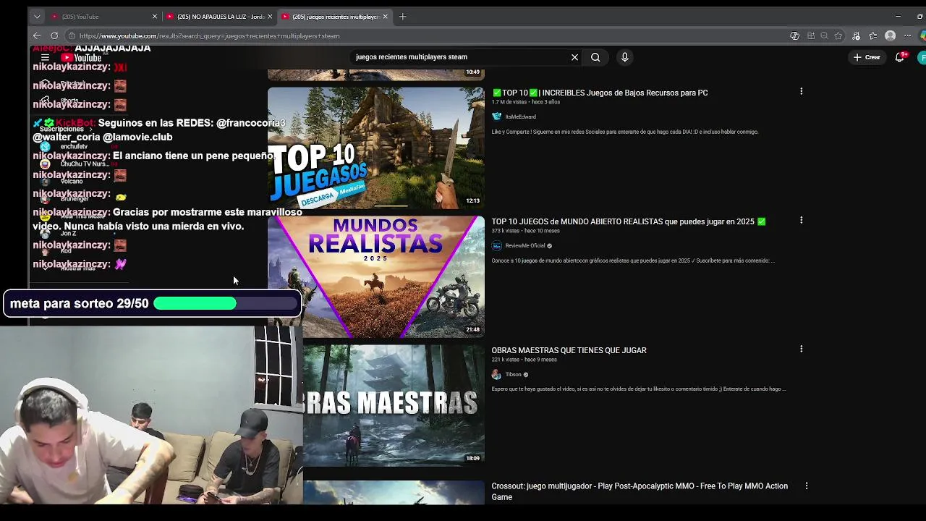Open the YouTube hamburger guide menu
This screenshot has width=926, height=521.
coord(45,57)
